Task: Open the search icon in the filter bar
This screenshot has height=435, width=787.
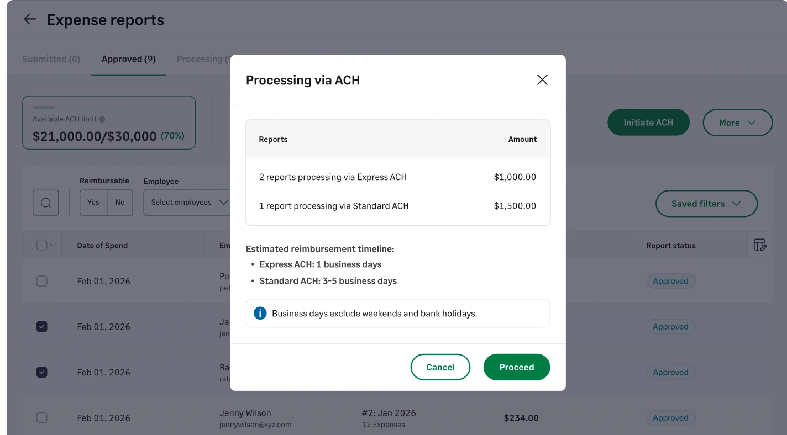Action: point(45,203)
